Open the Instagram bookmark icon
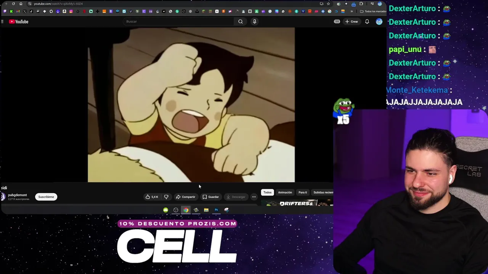488x274 pixels. coord(71,11)
